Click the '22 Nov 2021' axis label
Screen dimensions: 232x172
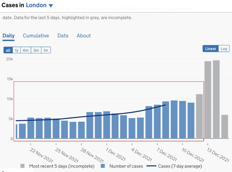click(x=41, y=155)
